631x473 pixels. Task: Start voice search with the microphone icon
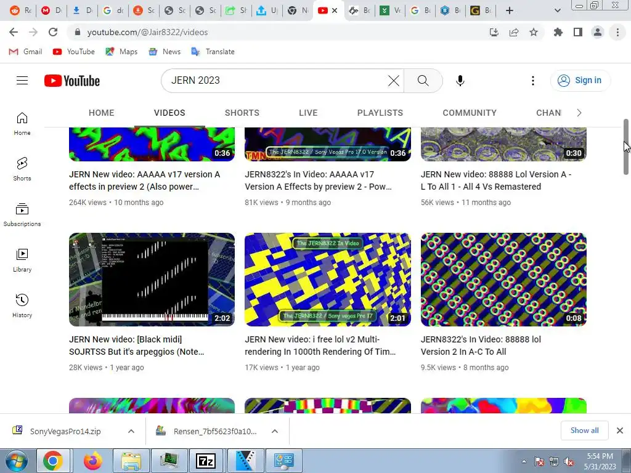point(460,81)
